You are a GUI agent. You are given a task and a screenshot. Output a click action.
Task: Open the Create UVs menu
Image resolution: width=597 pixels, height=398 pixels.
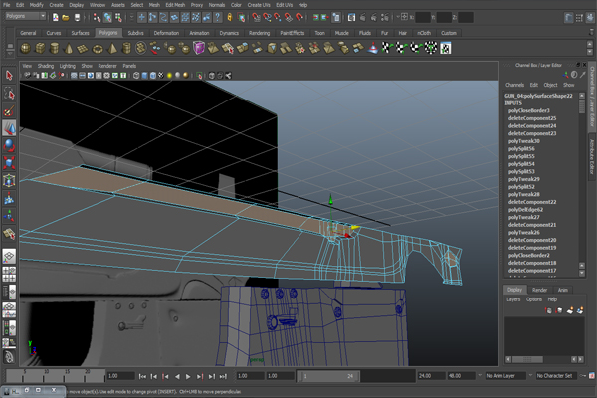(x=259, y=5)
